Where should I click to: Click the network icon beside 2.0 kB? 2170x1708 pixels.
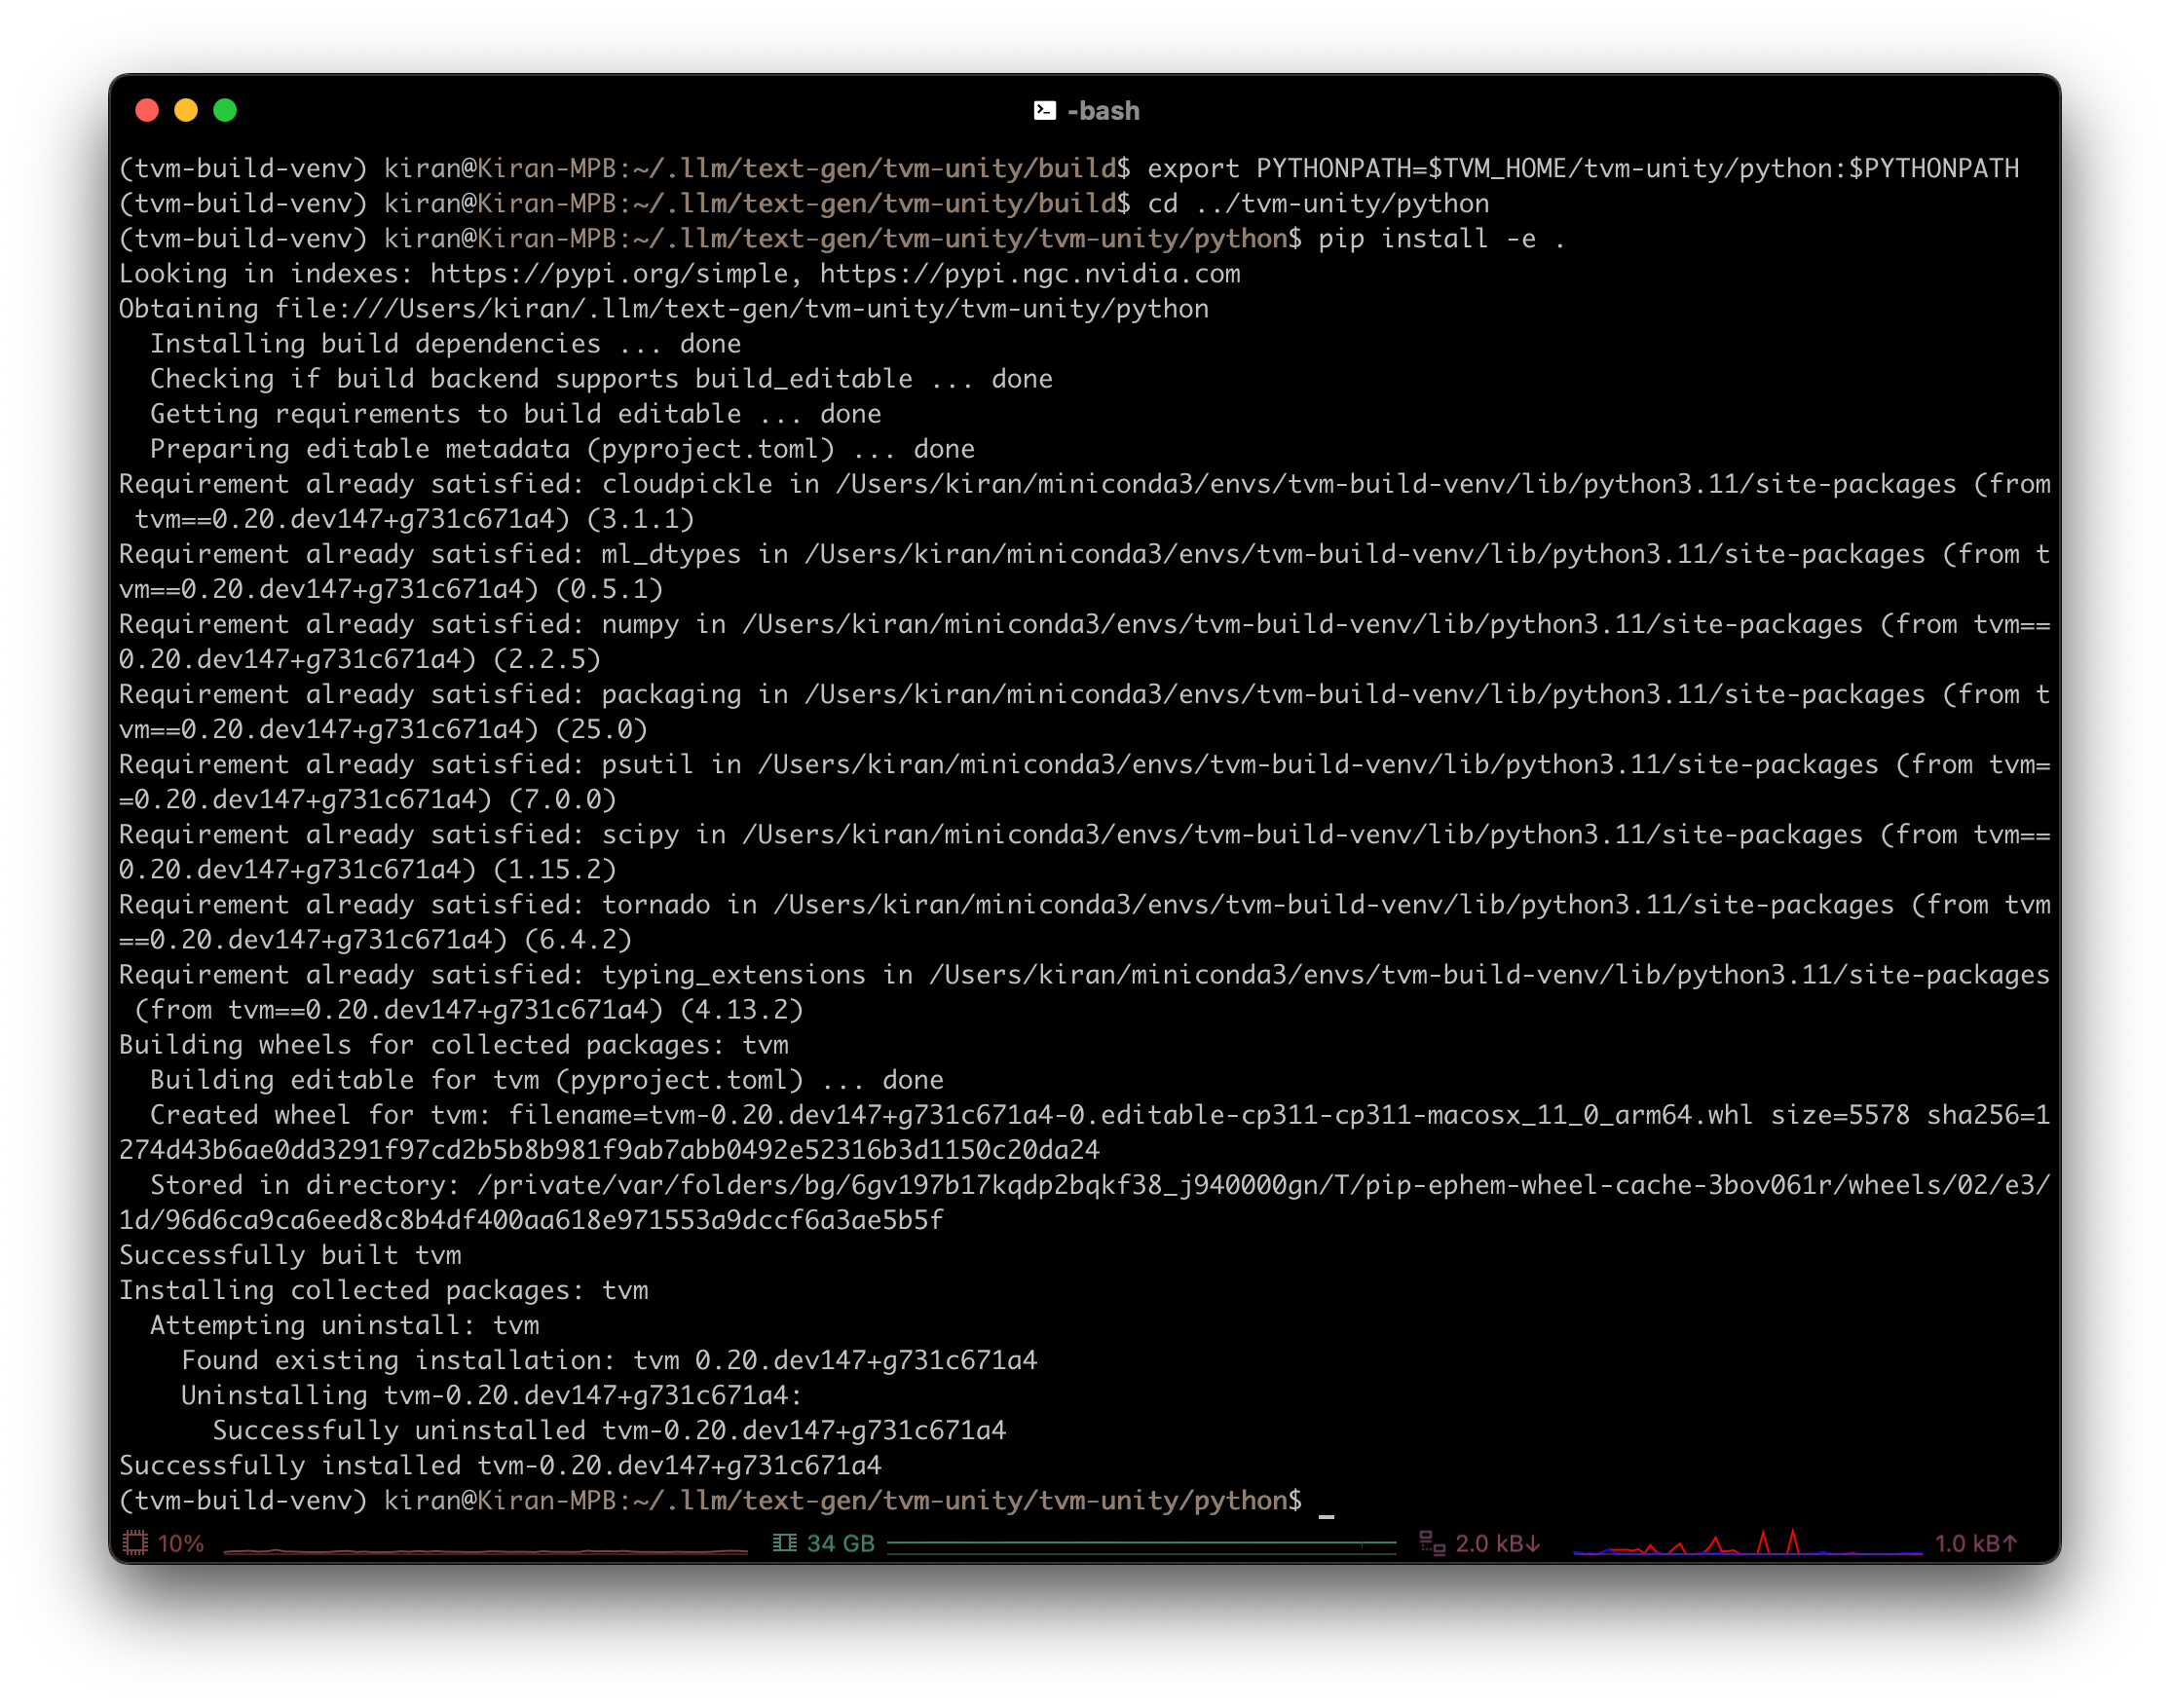[x=1432, y=1543]
